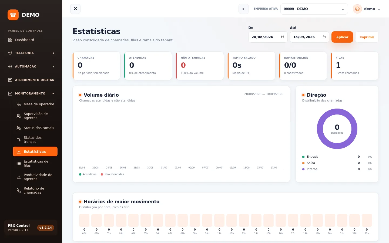Image resolution: width=389 pixels, height=243 pixels.
Task: Click the Mesa de operador phone icon
Action: pos(19,104)
